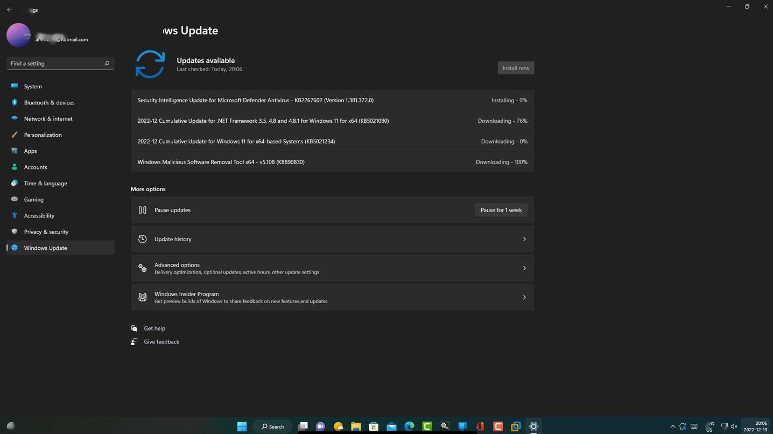Click the user account avatar
Viewport: 773px width, 434px height.
pos(18,35)
